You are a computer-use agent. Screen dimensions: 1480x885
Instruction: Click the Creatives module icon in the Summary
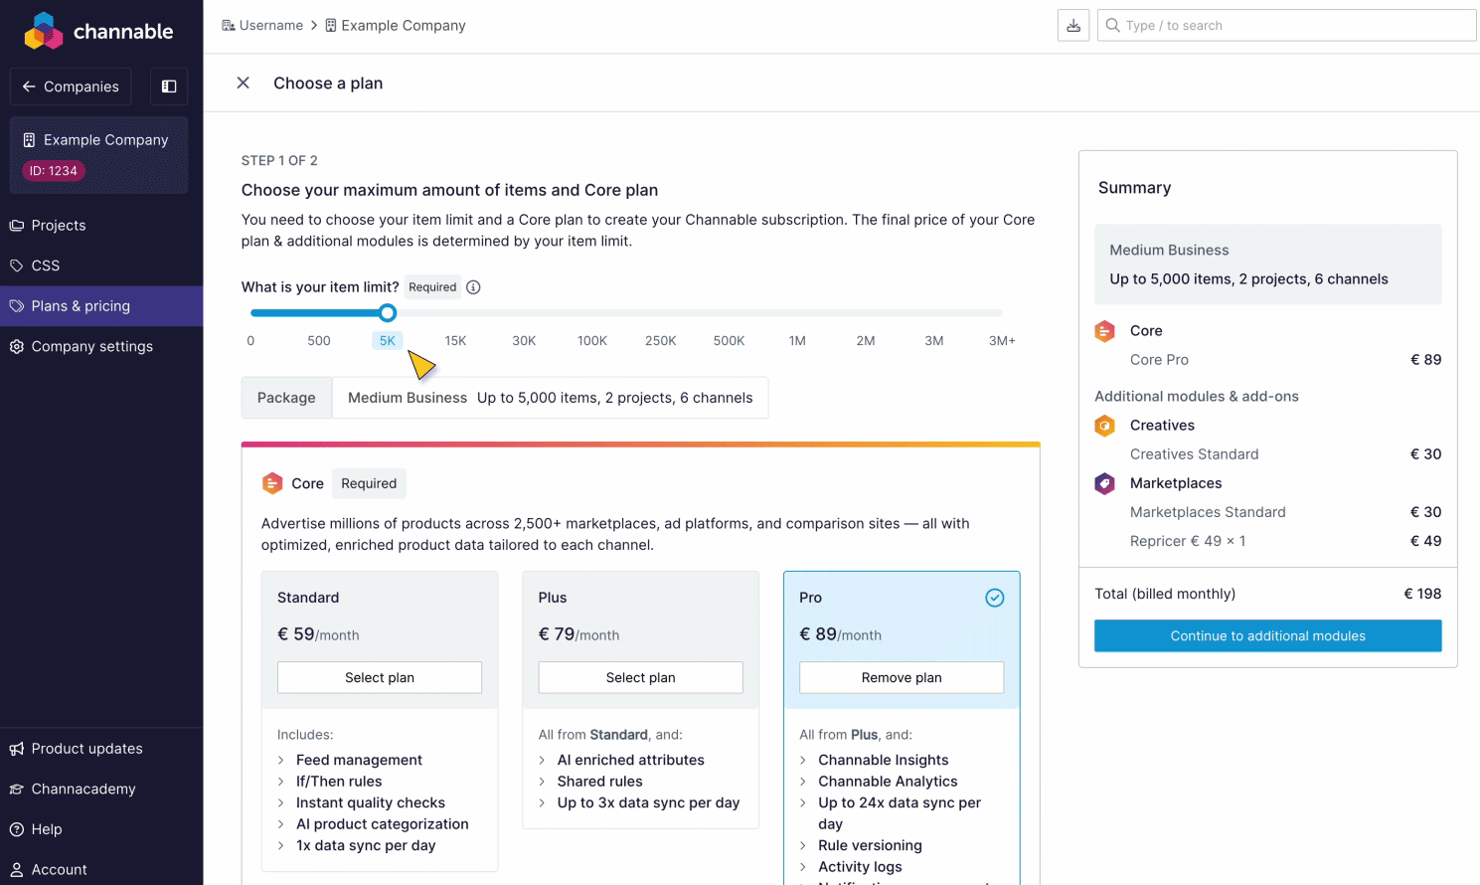[x=1104, y=425]
